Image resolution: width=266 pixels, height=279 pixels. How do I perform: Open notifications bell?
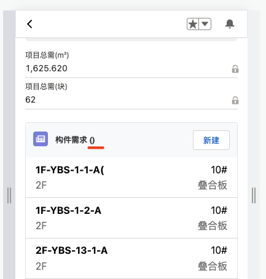click(x=230, y=24)
